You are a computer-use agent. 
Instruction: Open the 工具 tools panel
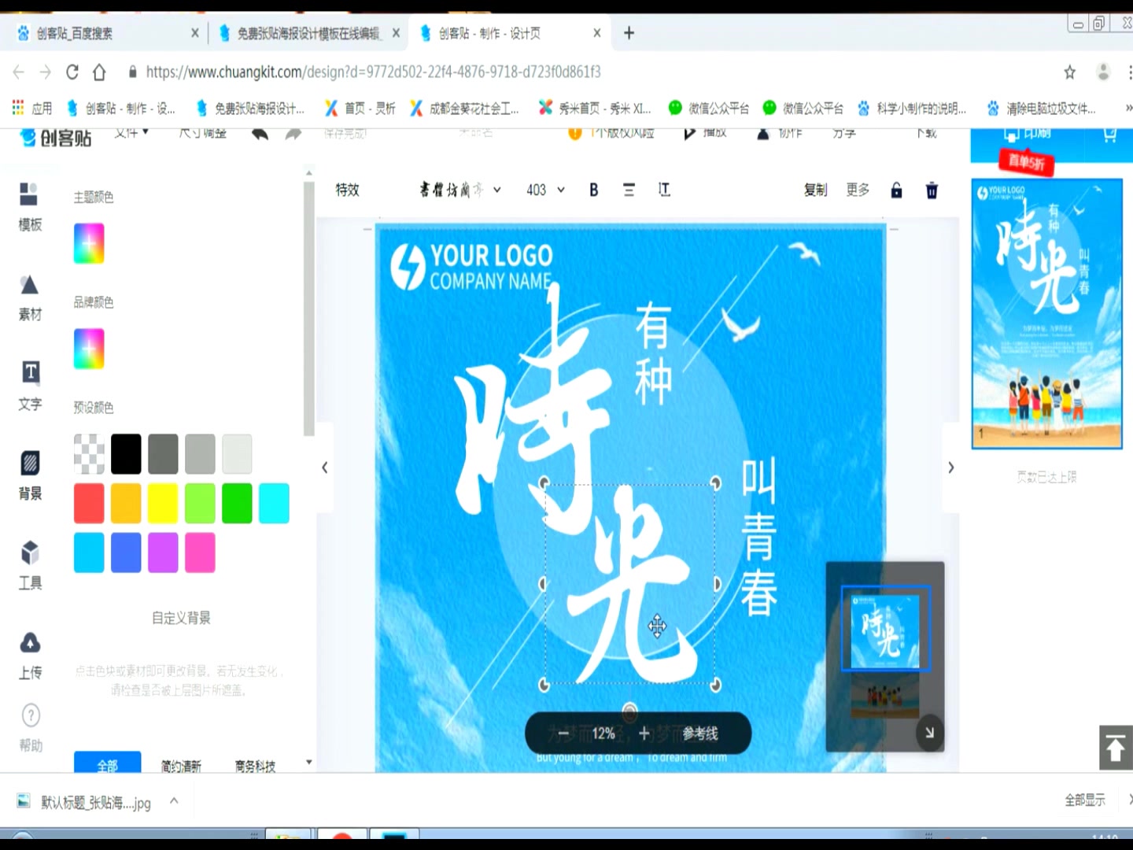point(30,565)
